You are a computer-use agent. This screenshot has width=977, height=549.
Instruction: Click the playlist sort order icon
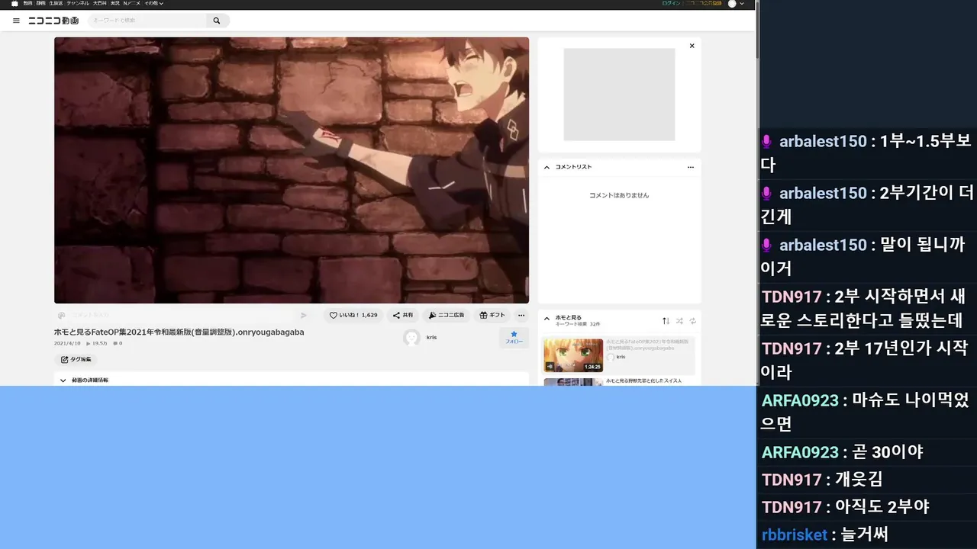coord(666,321)
